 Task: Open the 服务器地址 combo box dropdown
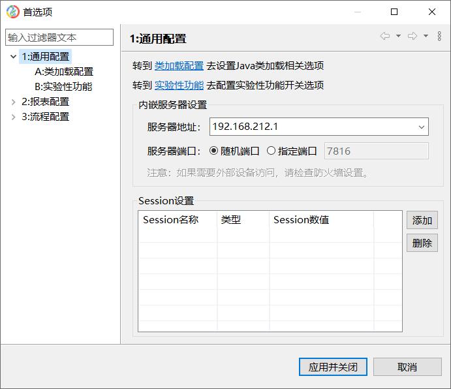pos(422,127)
